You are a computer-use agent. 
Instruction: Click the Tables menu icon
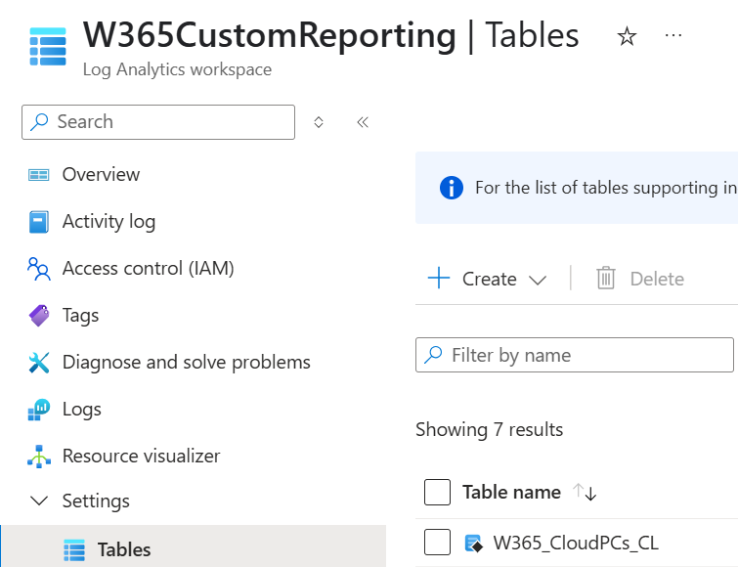74,549
